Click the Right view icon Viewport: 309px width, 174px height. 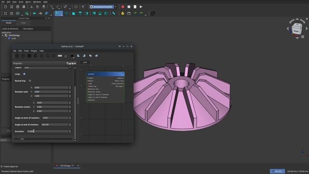click(x=86, y=14)
